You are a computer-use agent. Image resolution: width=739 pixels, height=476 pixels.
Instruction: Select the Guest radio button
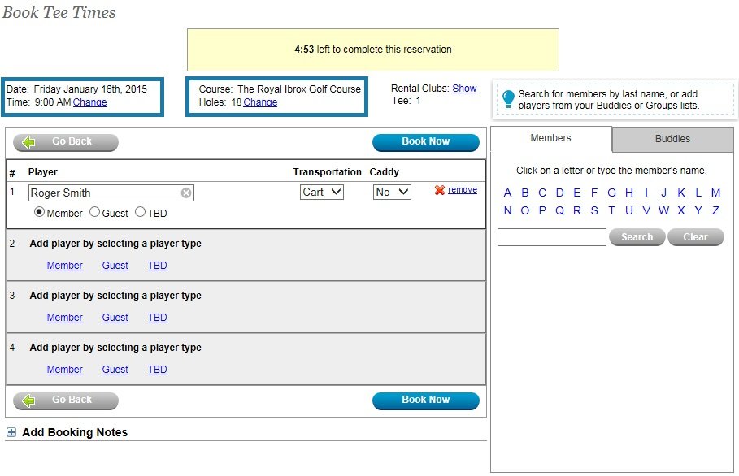click(94, 212)
